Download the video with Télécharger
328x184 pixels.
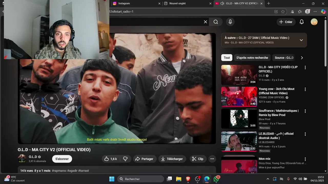pos(172,159)
